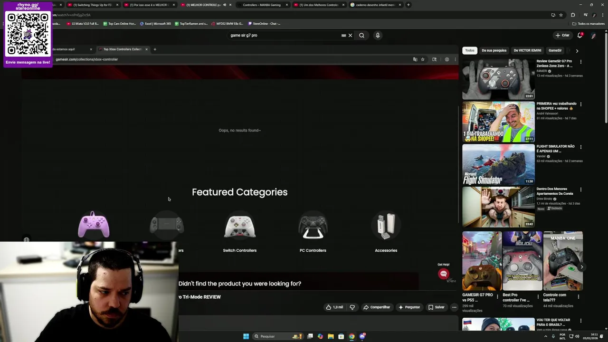The height and width of the screenshot is (342, 608).
Task: Dislike the video with the thumbs-down icon
Action: coord(352,307)
